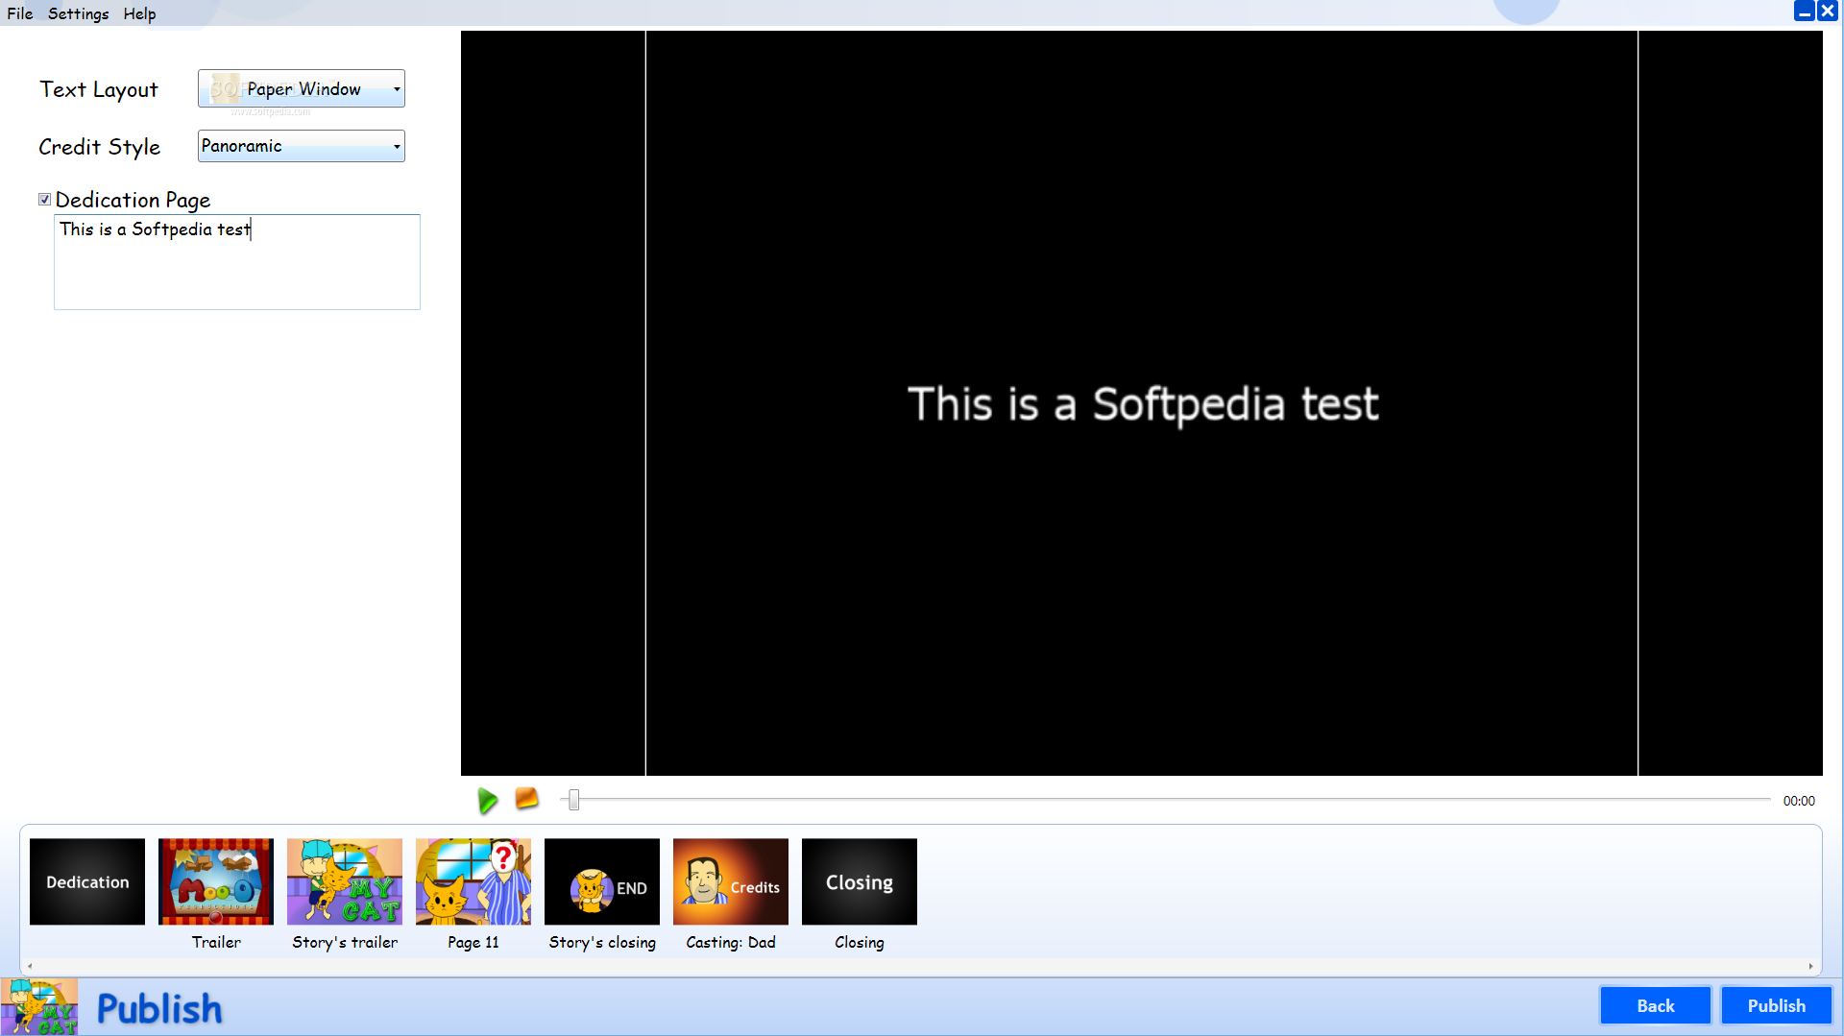Viewport: 1844px width, 1036px height.
Task: Select the Closing thumbnail
Action: (x=860, y=881)
